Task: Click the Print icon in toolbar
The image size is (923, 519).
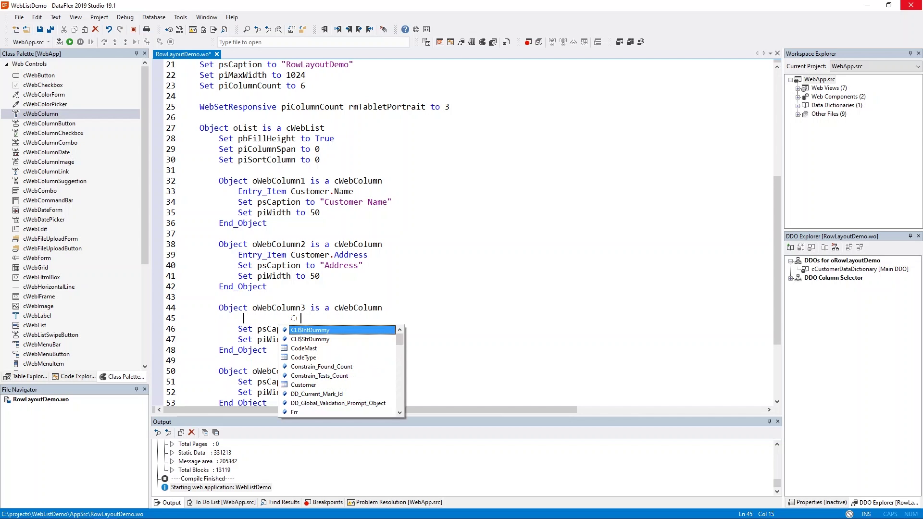Action: (147, 29)
